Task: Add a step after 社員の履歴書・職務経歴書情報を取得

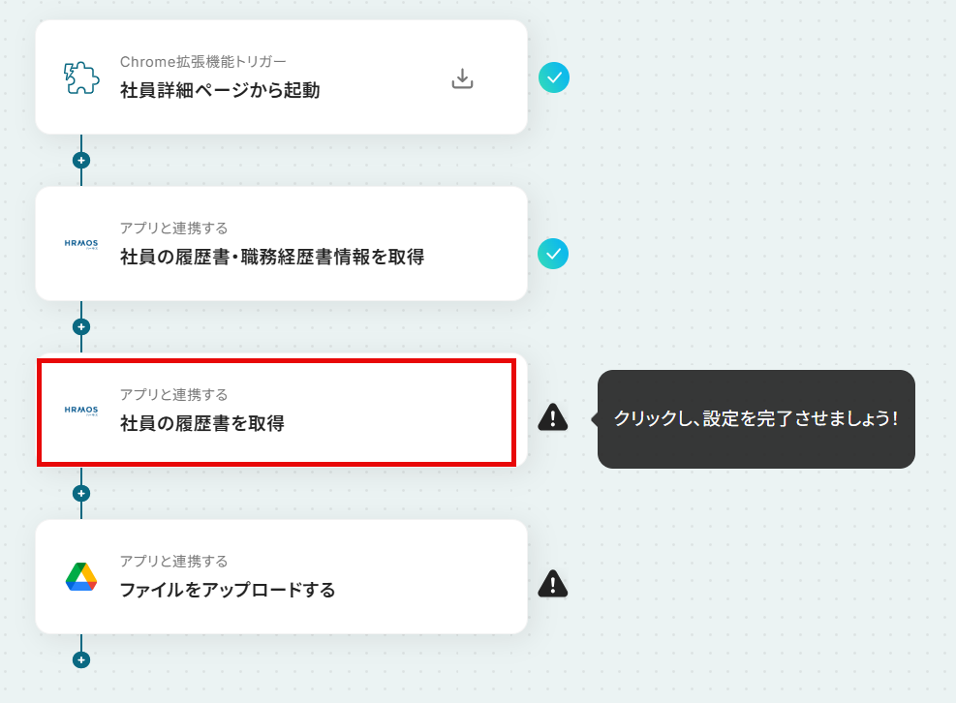Action: click(81, 326)
